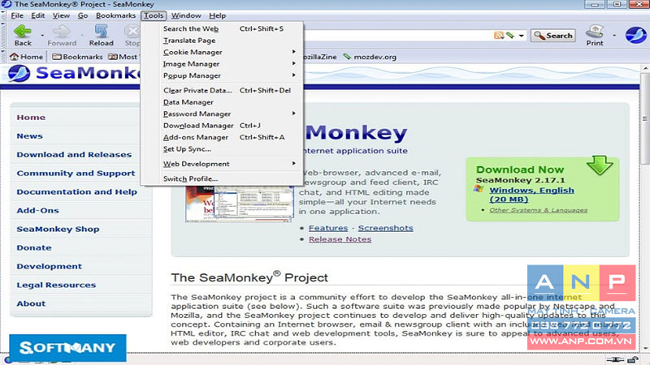The width and height of the screenshot is (650, 365).
Task: Click the Forward arrow icon
Action: [62, 32]
